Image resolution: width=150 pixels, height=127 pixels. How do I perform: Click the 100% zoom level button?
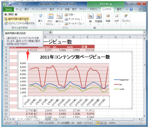[112, 123]
